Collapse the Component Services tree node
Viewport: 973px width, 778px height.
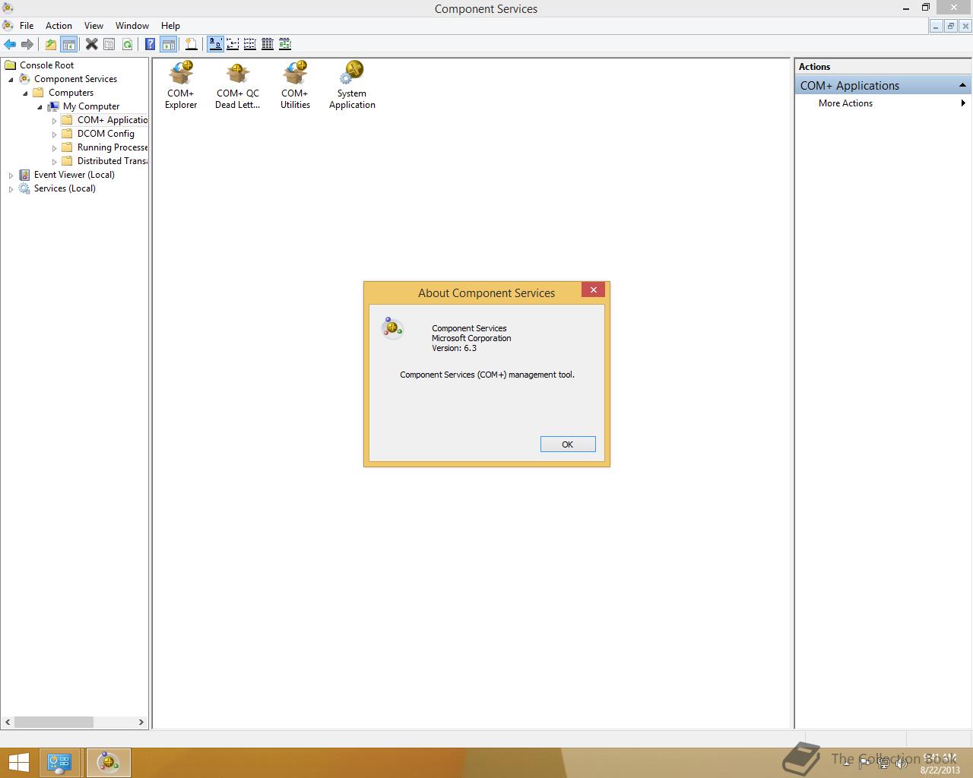11,80
